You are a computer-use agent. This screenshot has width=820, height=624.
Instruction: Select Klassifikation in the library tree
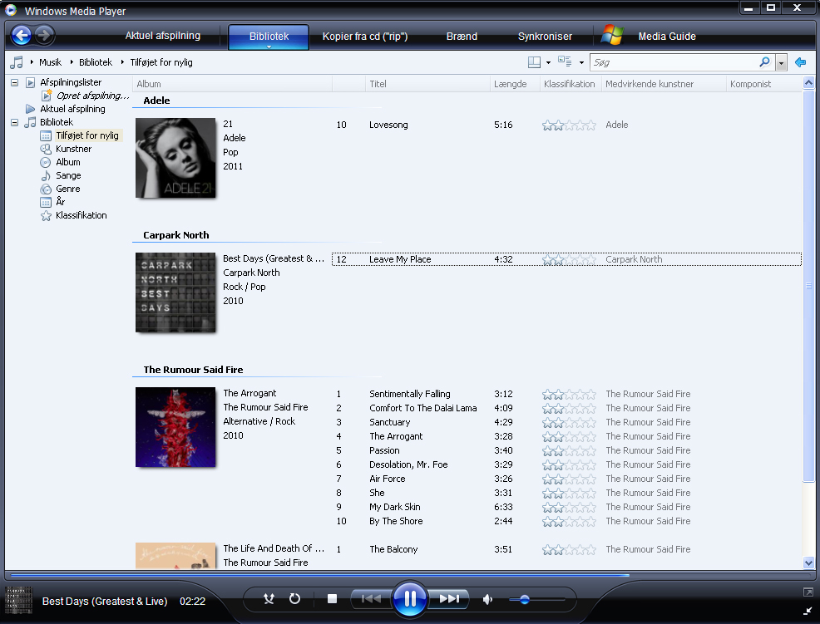(x=81, y=215)
